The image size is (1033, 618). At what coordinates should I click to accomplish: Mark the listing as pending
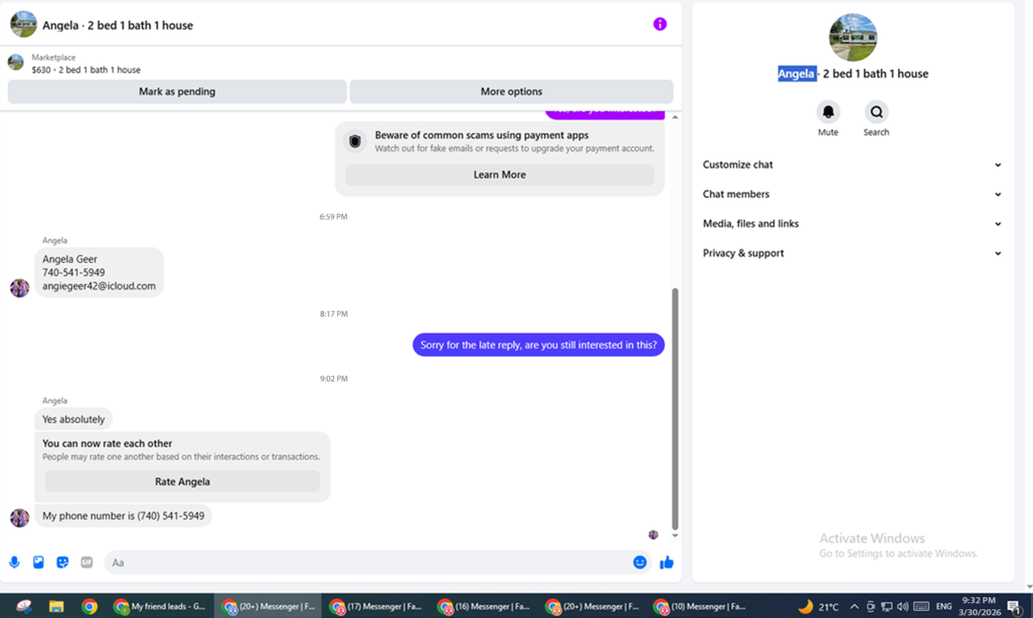tap(177, 92)
